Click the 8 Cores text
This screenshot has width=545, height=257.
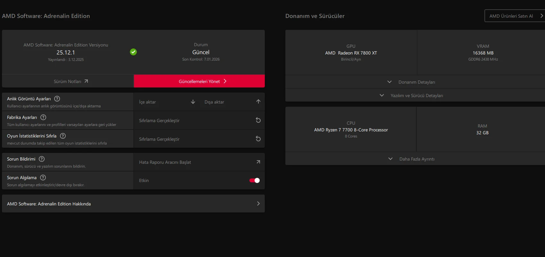[x=351, y=136]
